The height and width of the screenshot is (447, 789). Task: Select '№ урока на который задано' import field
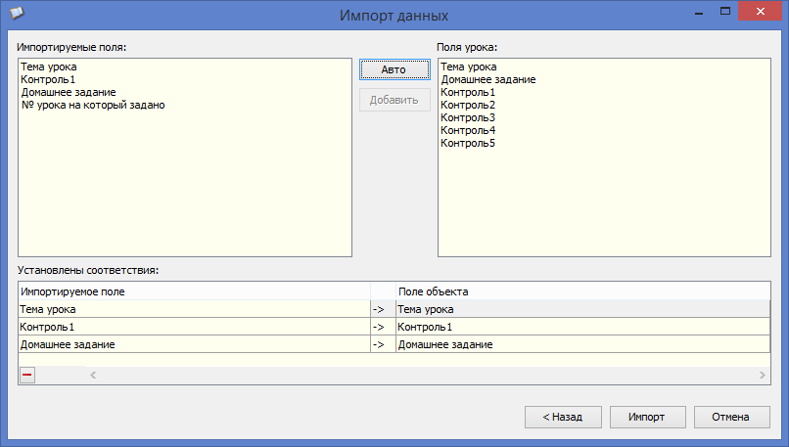(x=93, y=105)
